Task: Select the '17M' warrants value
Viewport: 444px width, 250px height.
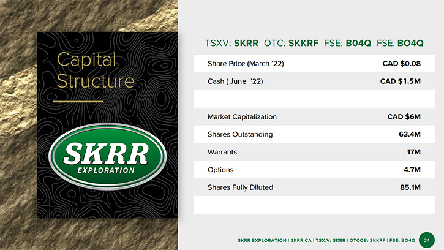Action: point(414,152)
